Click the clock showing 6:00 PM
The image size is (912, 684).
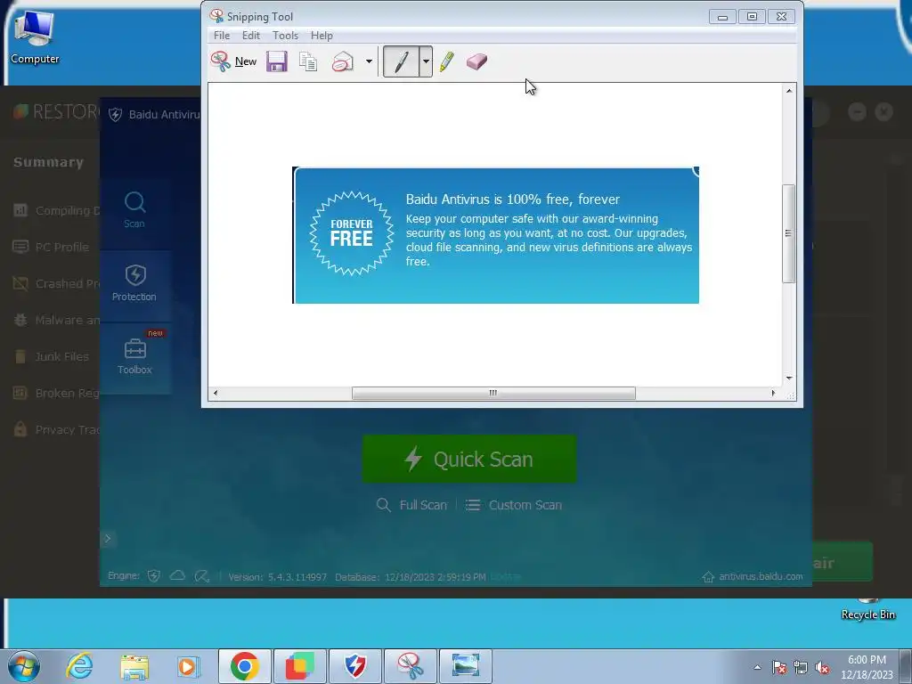867,667
